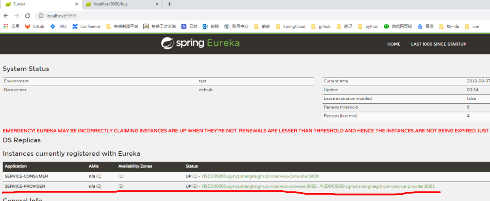Open a new browser tab

[170, 4]
